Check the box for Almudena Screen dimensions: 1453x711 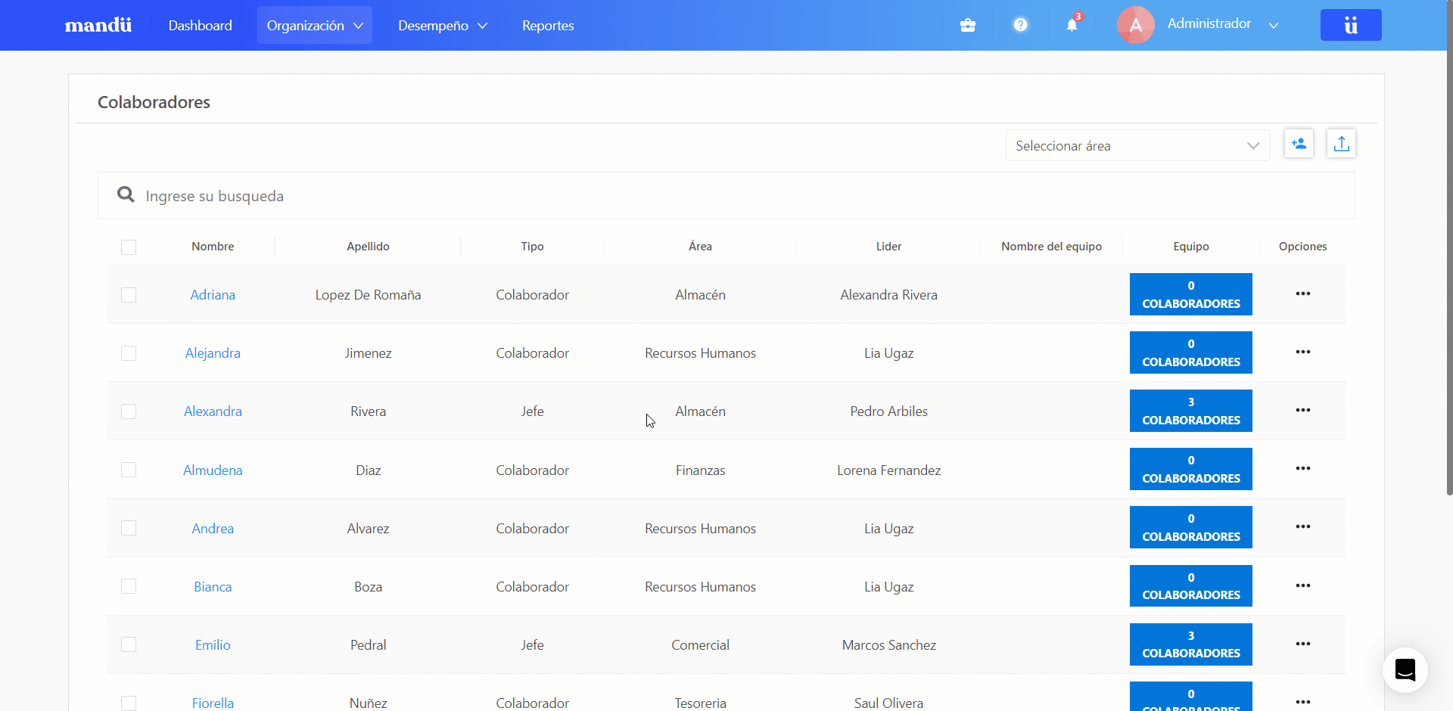pos(129,470)
